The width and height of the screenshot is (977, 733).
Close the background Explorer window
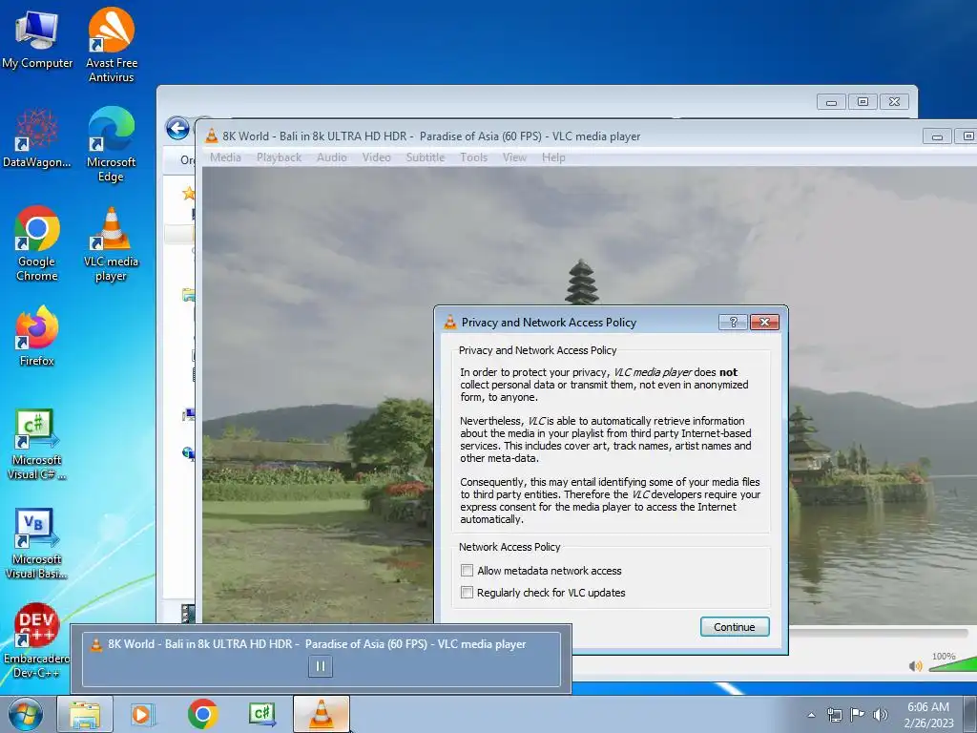coord(895,101)
